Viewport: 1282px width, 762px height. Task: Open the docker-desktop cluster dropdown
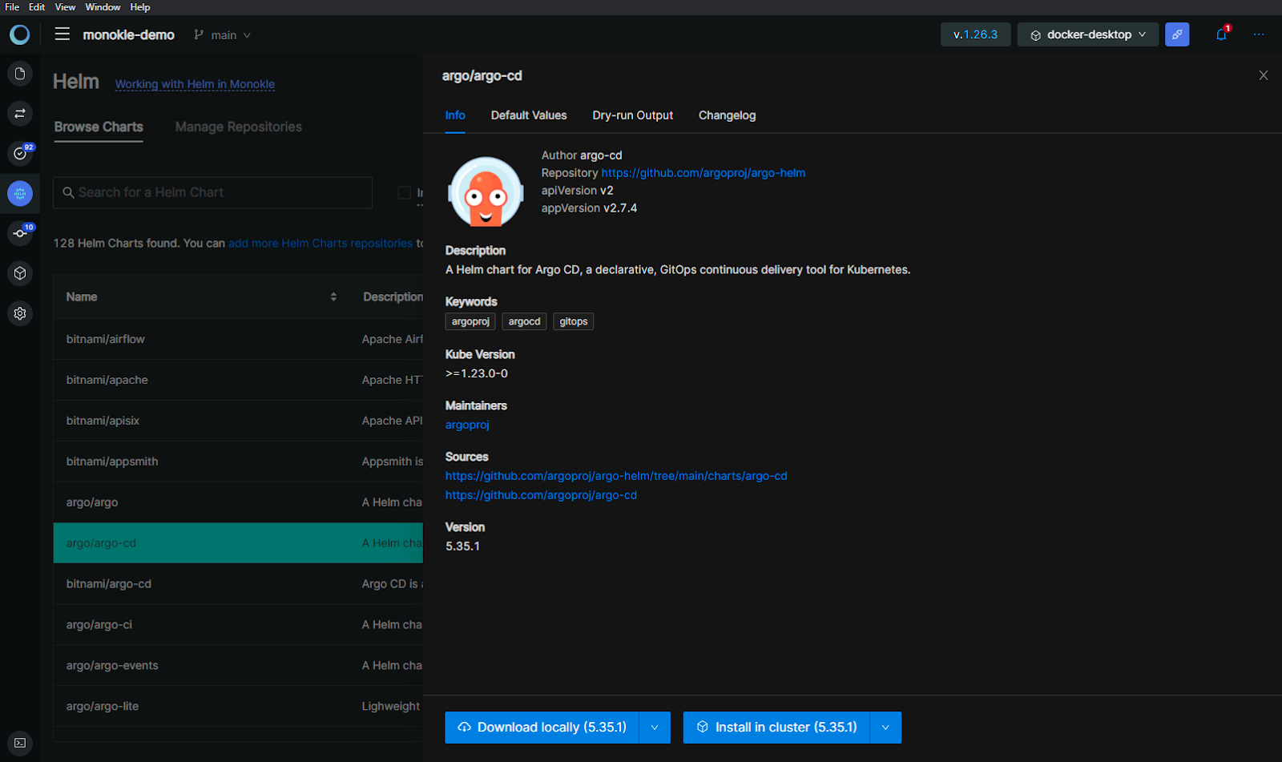click(x=1087, y=34)
